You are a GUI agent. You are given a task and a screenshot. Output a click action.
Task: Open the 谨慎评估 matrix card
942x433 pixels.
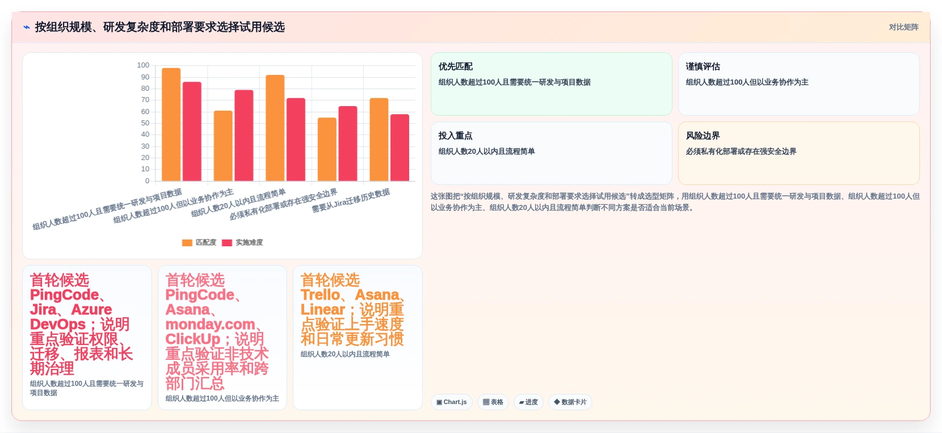tap(799, 84)
